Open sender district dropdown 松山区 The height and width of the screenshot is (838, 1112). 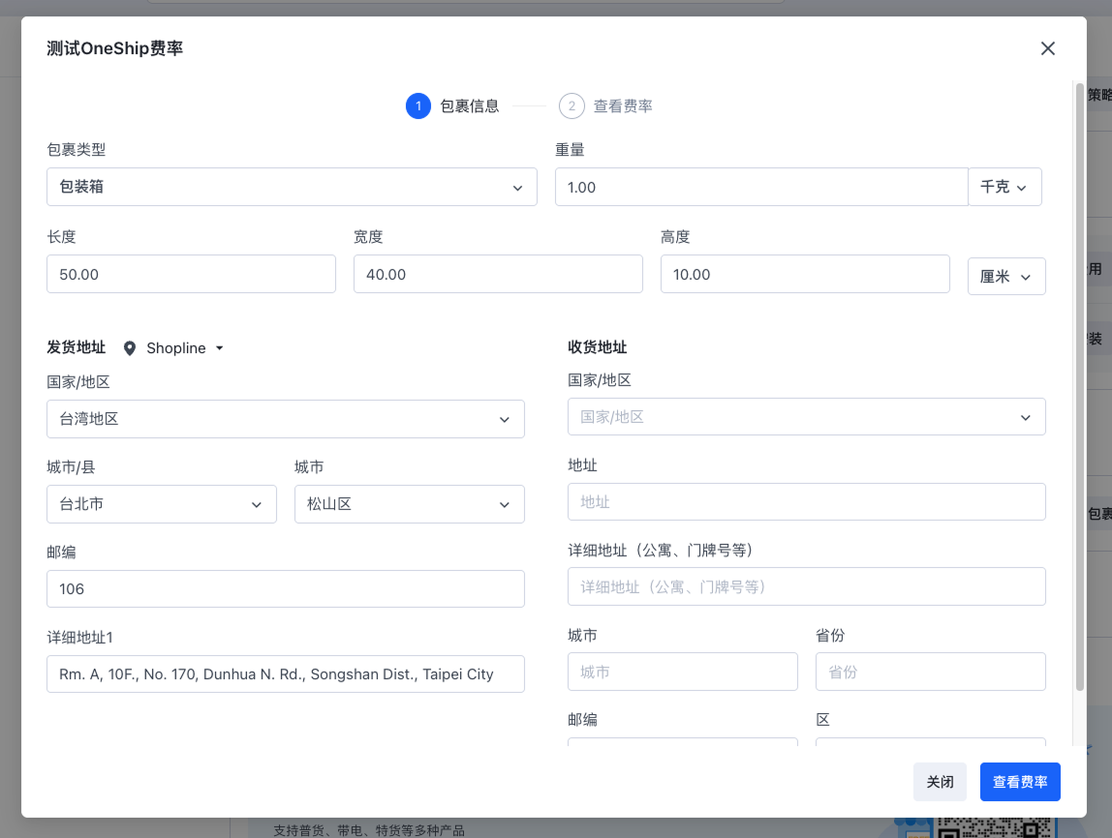[409, 503]
